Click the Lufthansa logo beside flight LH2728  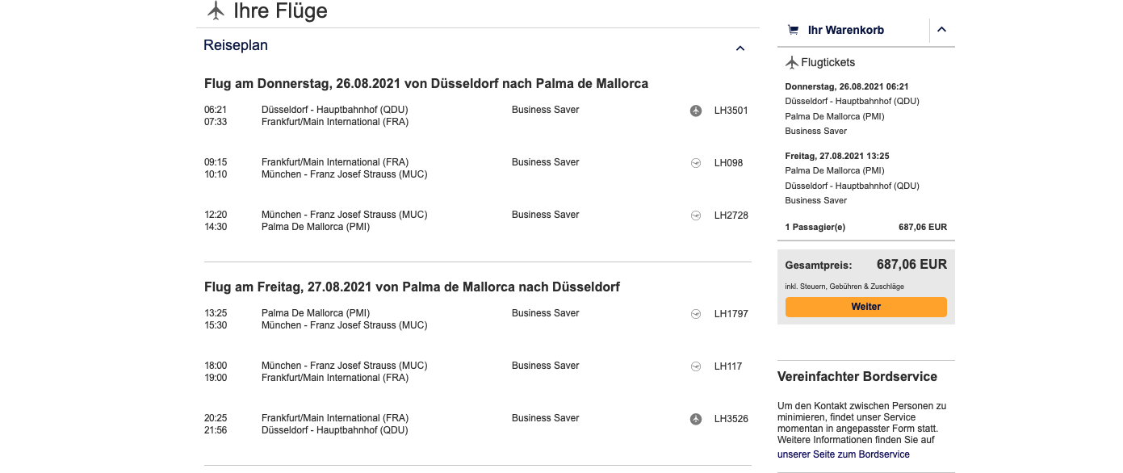coord(696,216)
